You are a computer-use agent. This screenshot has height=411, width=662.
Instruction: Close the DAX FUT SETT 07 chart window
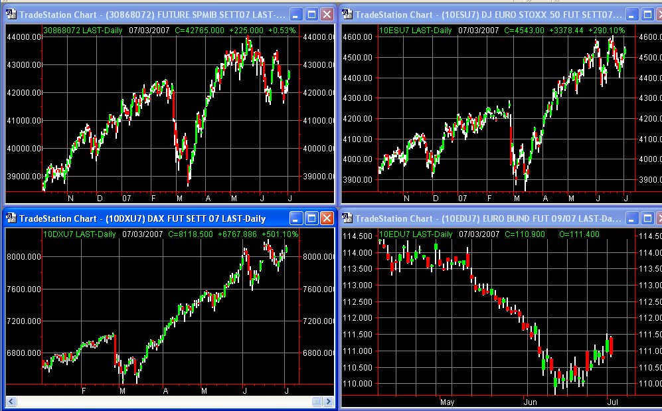pyautogui.click(x=327, y=218)
